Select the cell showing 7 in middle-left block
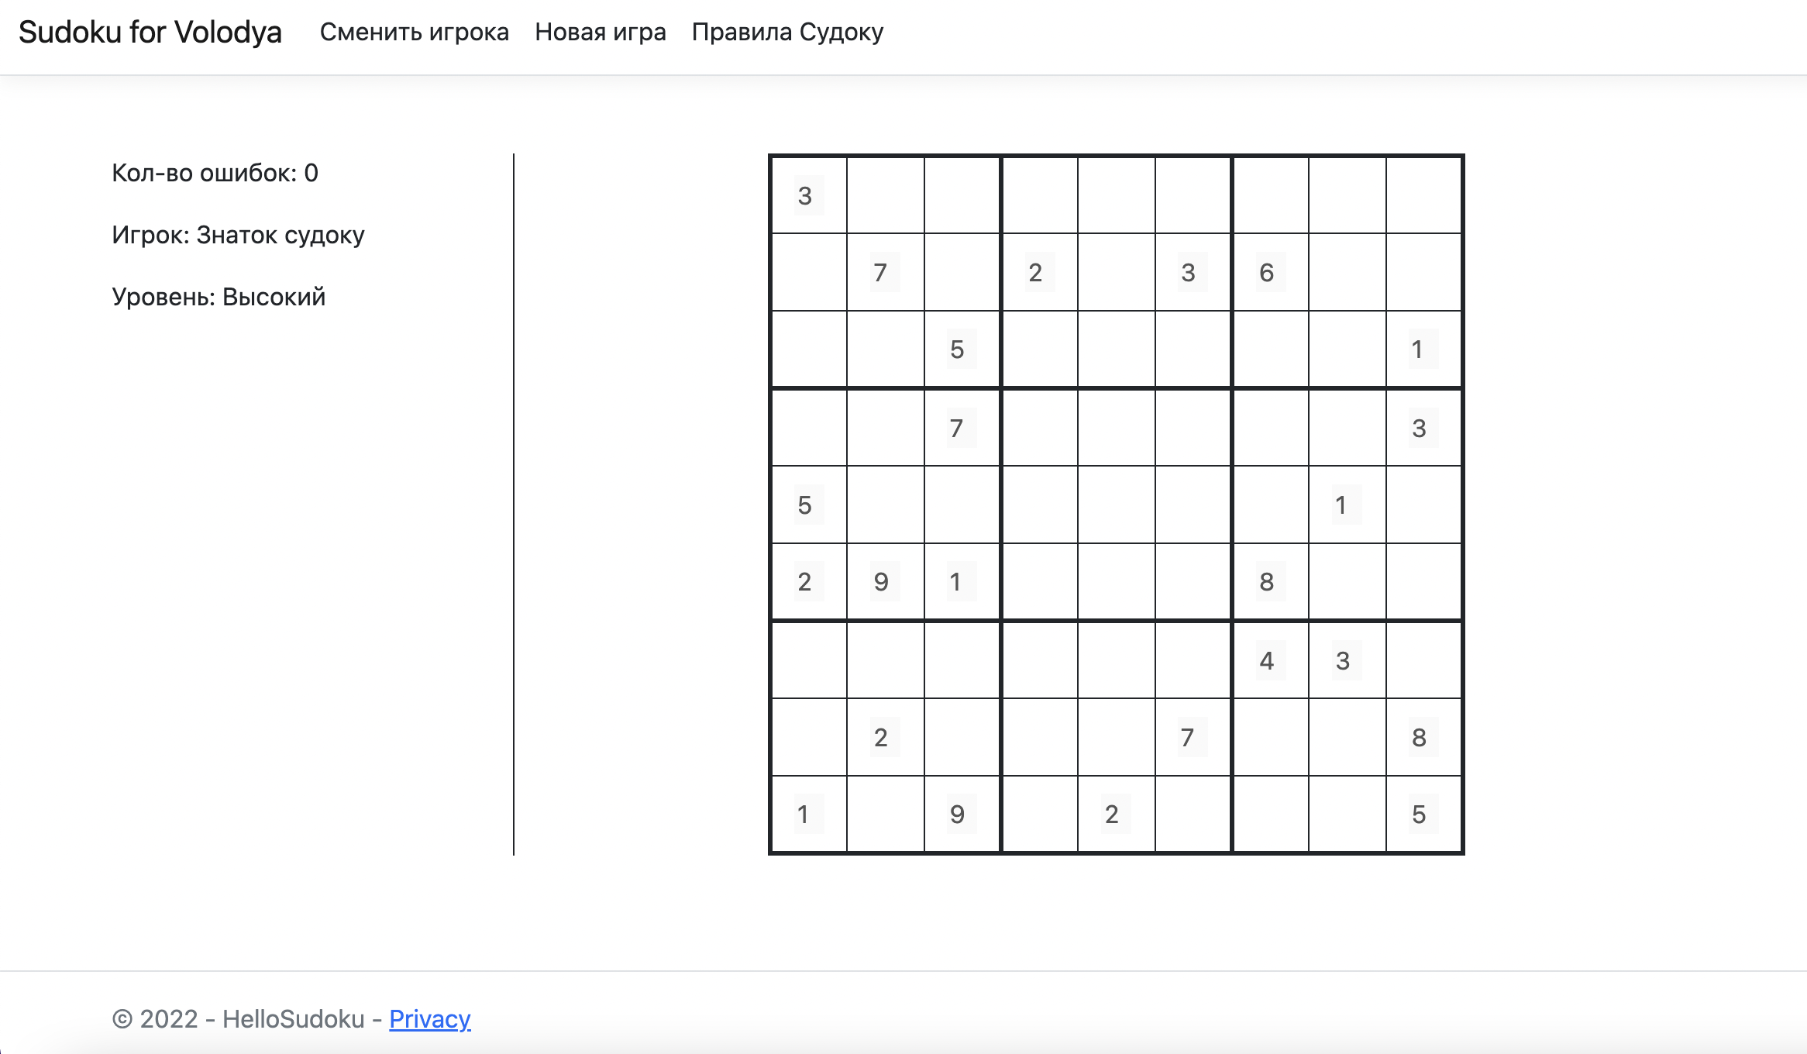The width and height of the screenshot is (1807, 1054). coord(959,428)
